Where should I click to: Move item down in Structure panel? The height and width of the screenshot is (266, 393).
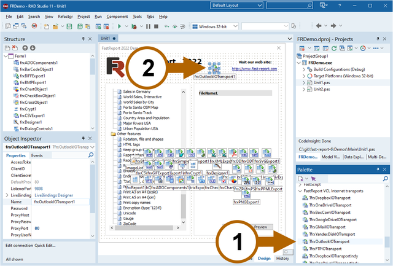tap(33, 48)
